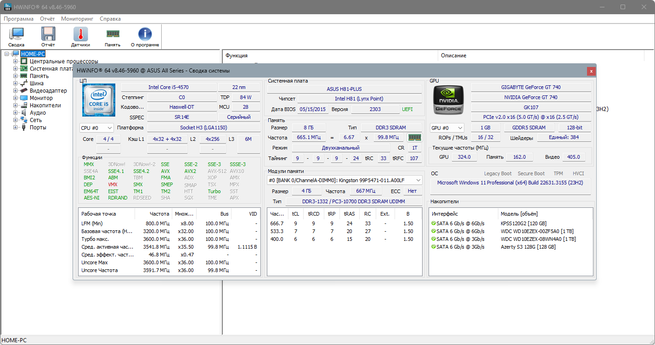655x345 pixels.
Task: Open the Мониторинг menu
Action: click(x=77, y=19)
